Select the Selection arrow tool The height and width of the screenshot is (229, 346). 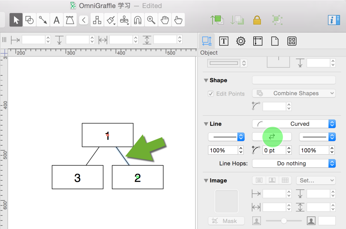pyautogui.click(x=16, y=20)
